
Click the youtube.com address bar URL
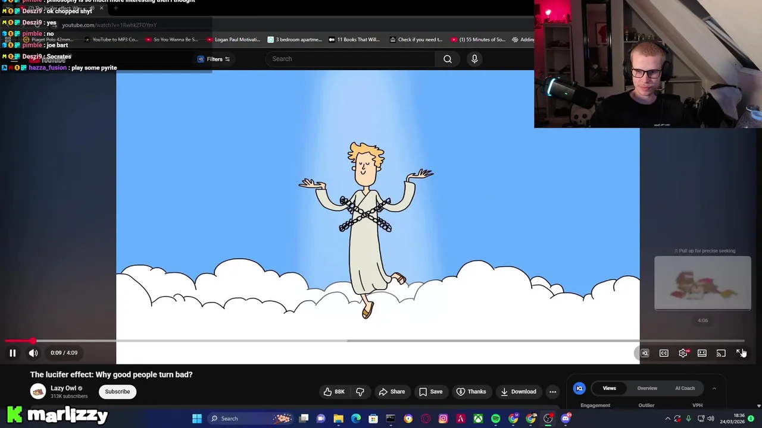click(109, 25)
